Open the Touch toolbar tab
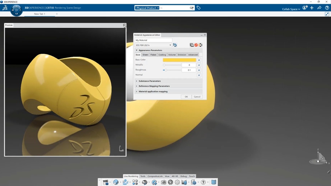The image size is (331, 186). click(x=192, y=176)
